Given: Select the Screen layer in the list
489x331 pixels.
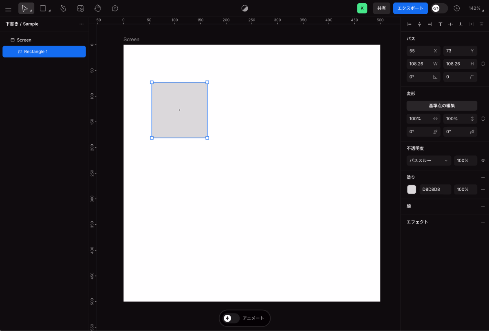Looking at the screenshot, I should pos(24,40).
